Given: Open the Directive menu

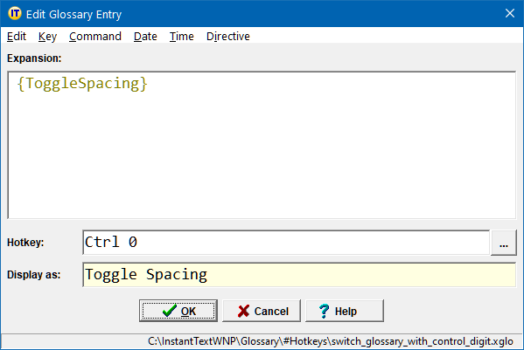Looking at the screenshot, I should click(x=228, y=36).
